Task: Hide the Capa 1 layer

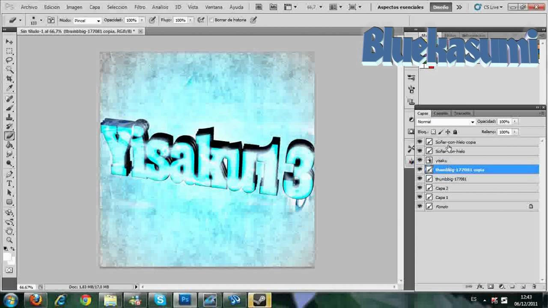Action: [x=420, y=197]
